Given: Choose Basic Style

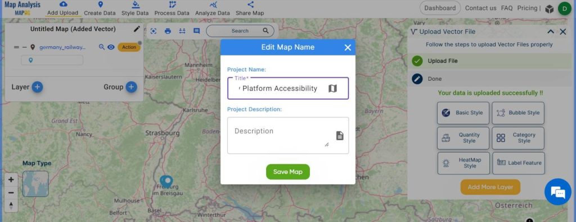Looking at the screenshot, I should click(463, 113).
